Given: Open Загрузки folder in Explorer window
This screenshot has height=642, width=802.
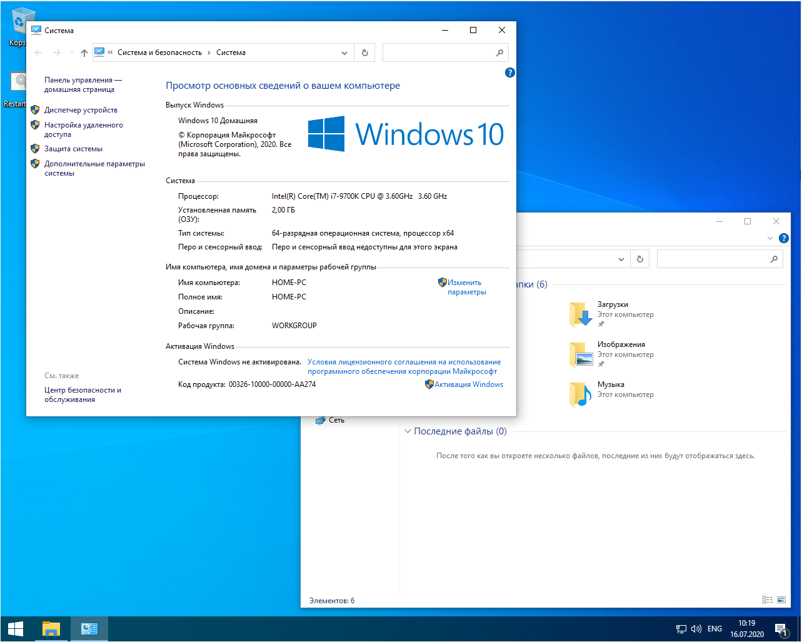Looking at the screenshot, I should (611, 314).
